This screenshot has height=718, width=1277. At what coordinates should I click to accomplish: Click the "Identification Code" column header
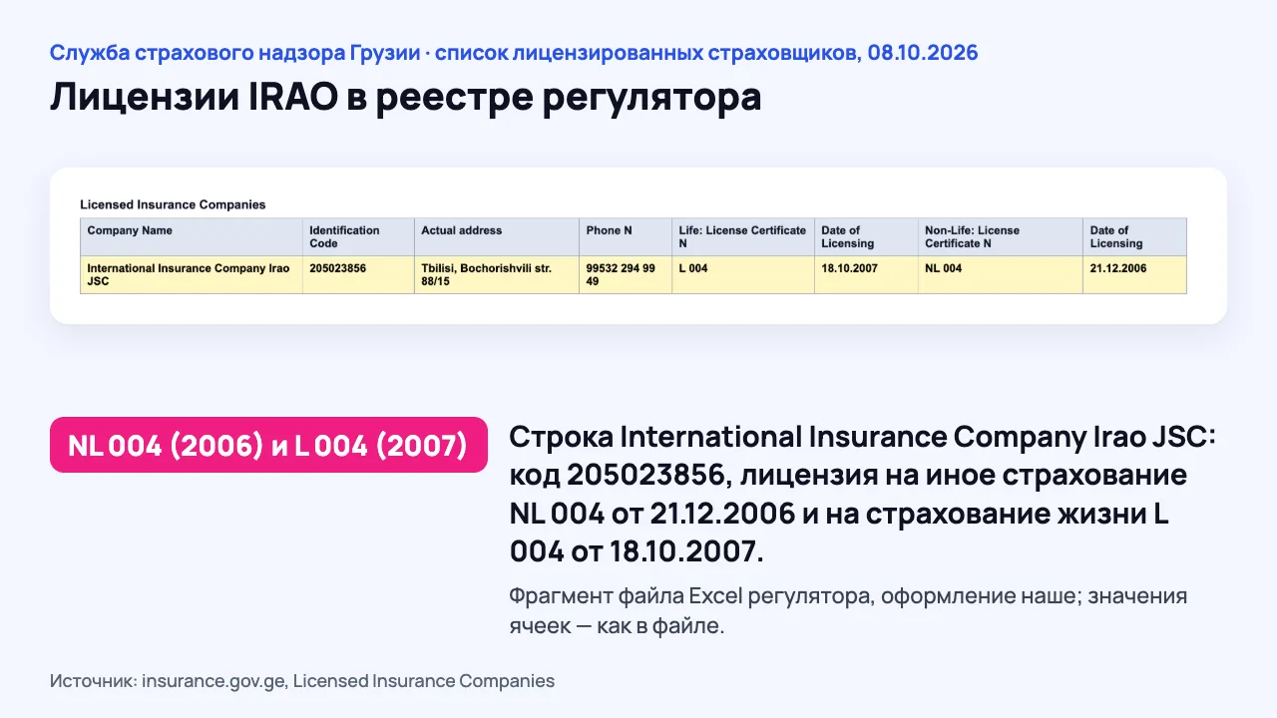click(358, 237)
